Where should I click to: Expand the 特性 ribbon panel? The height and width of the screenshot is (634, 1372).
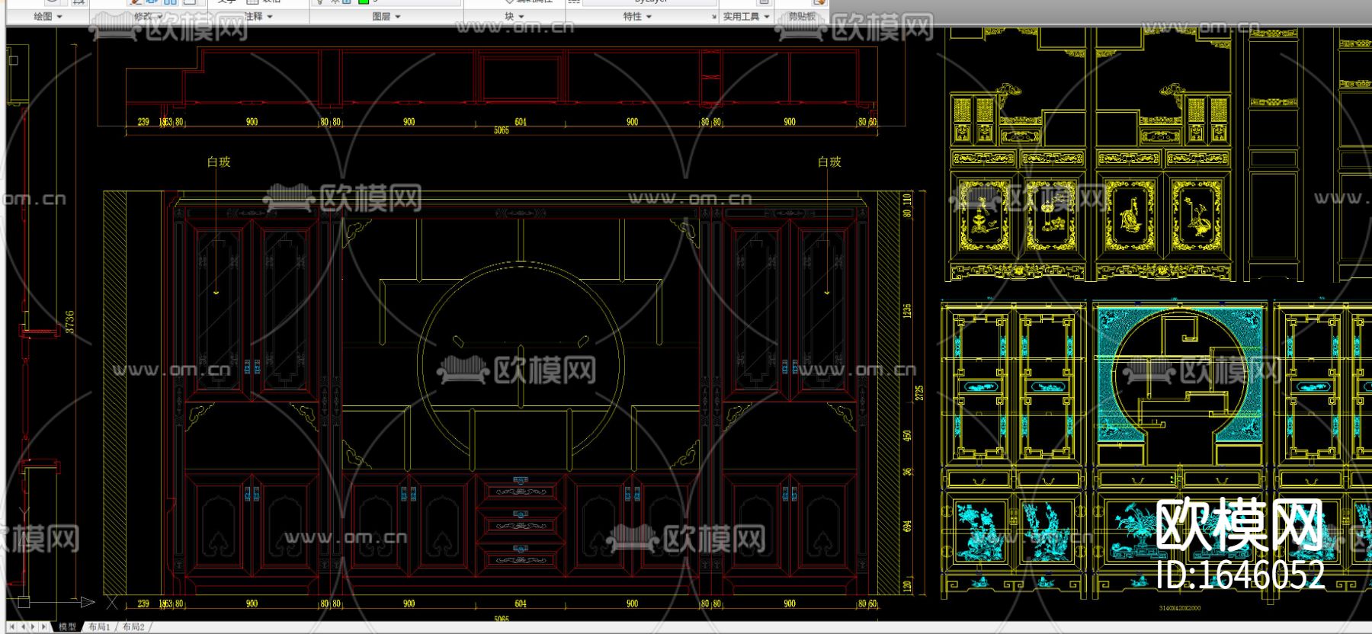[637, 16]
